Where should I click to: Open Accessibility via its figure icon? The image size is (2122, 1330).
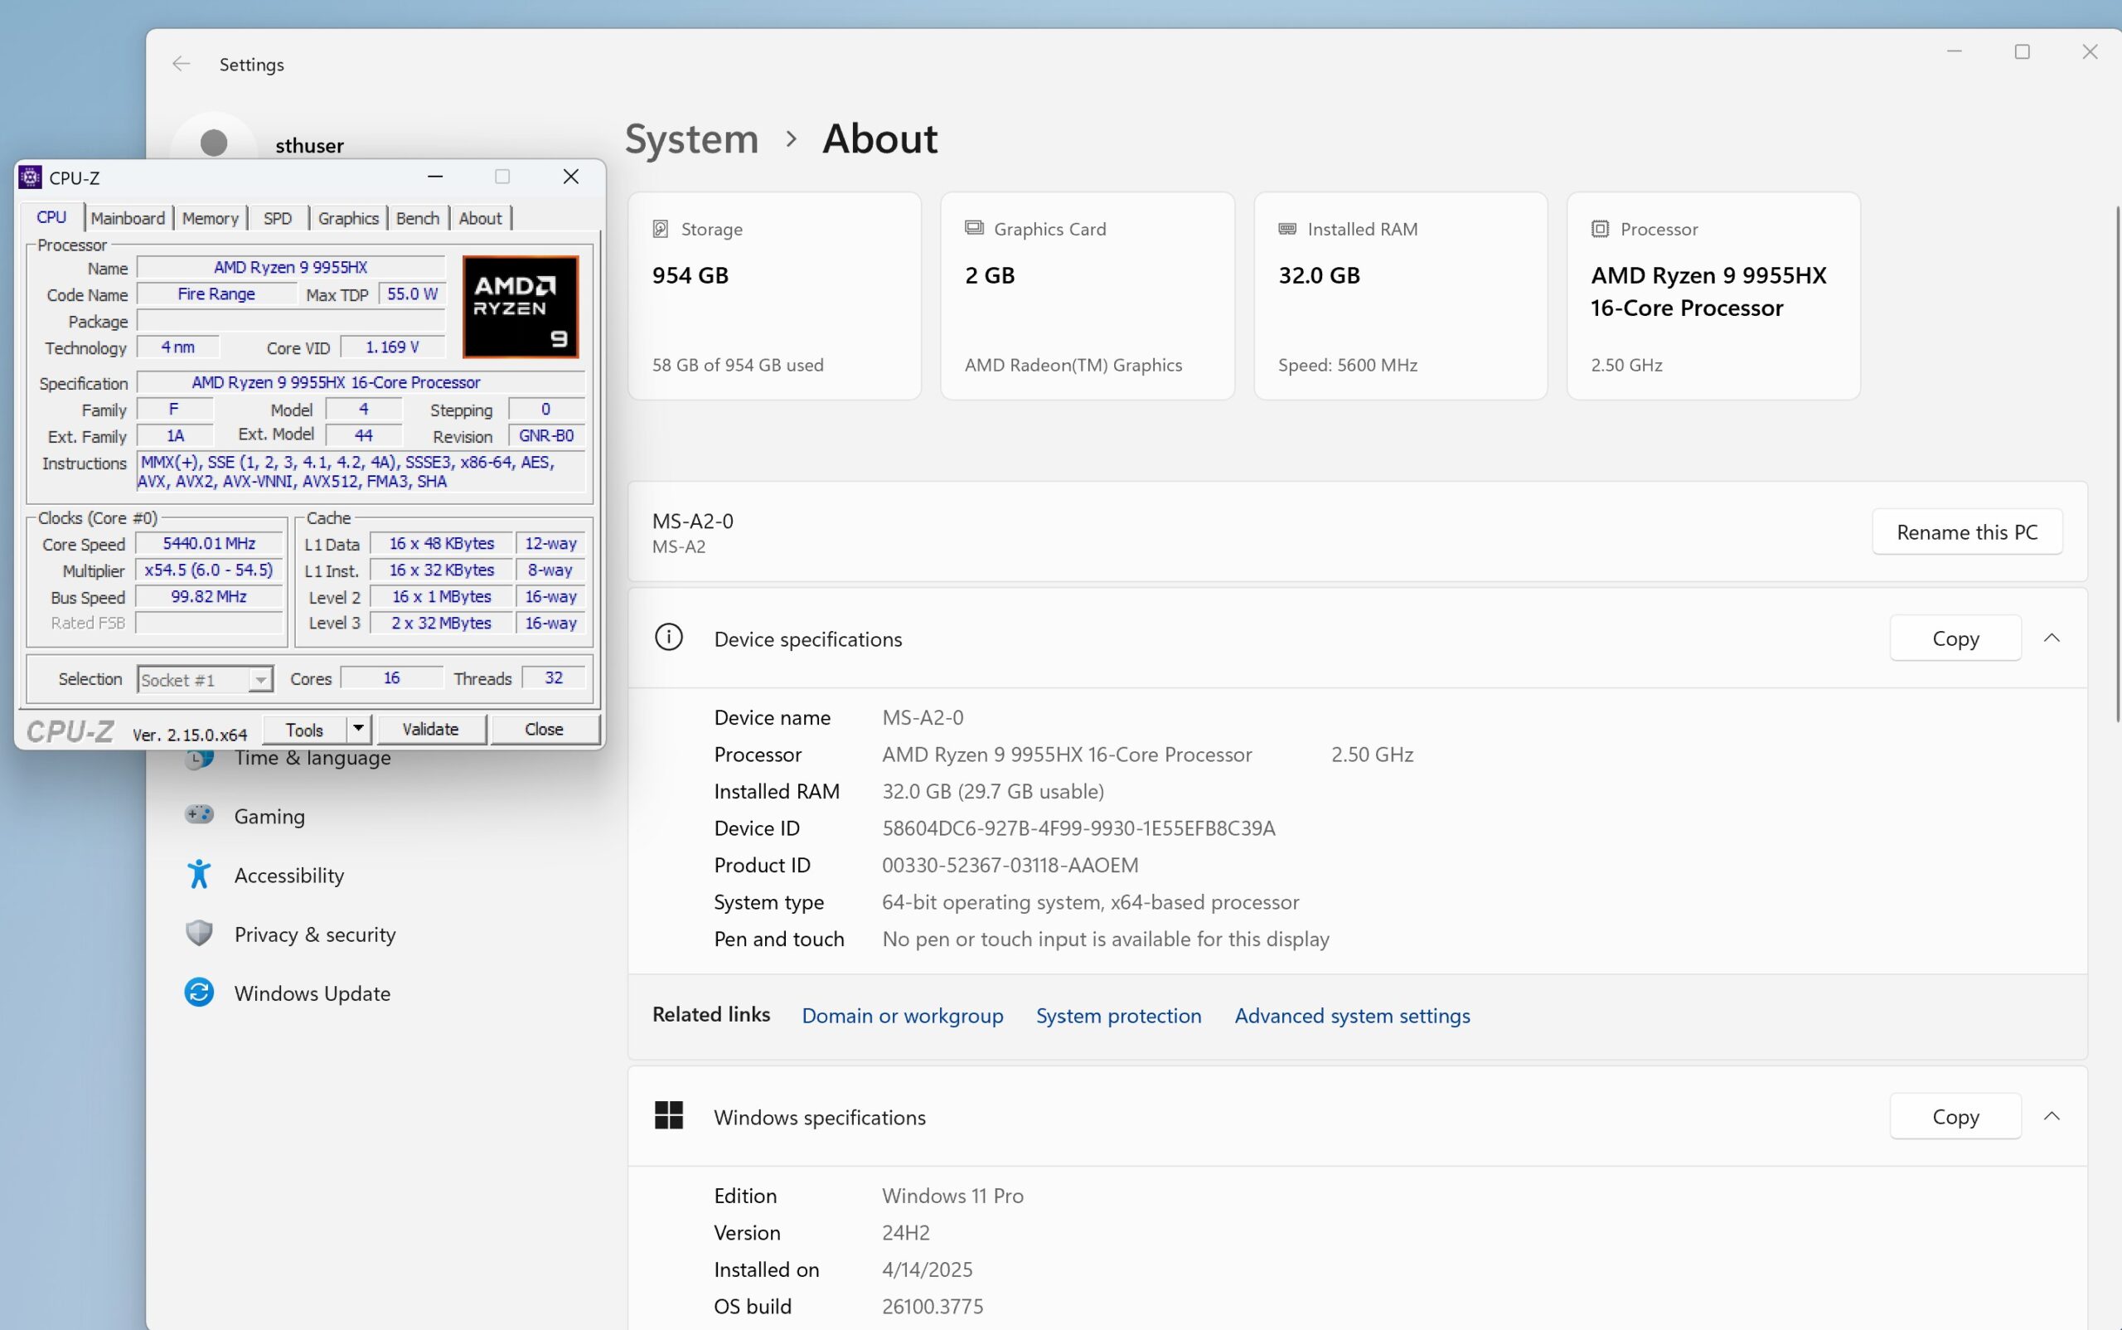tap(199, 874)
